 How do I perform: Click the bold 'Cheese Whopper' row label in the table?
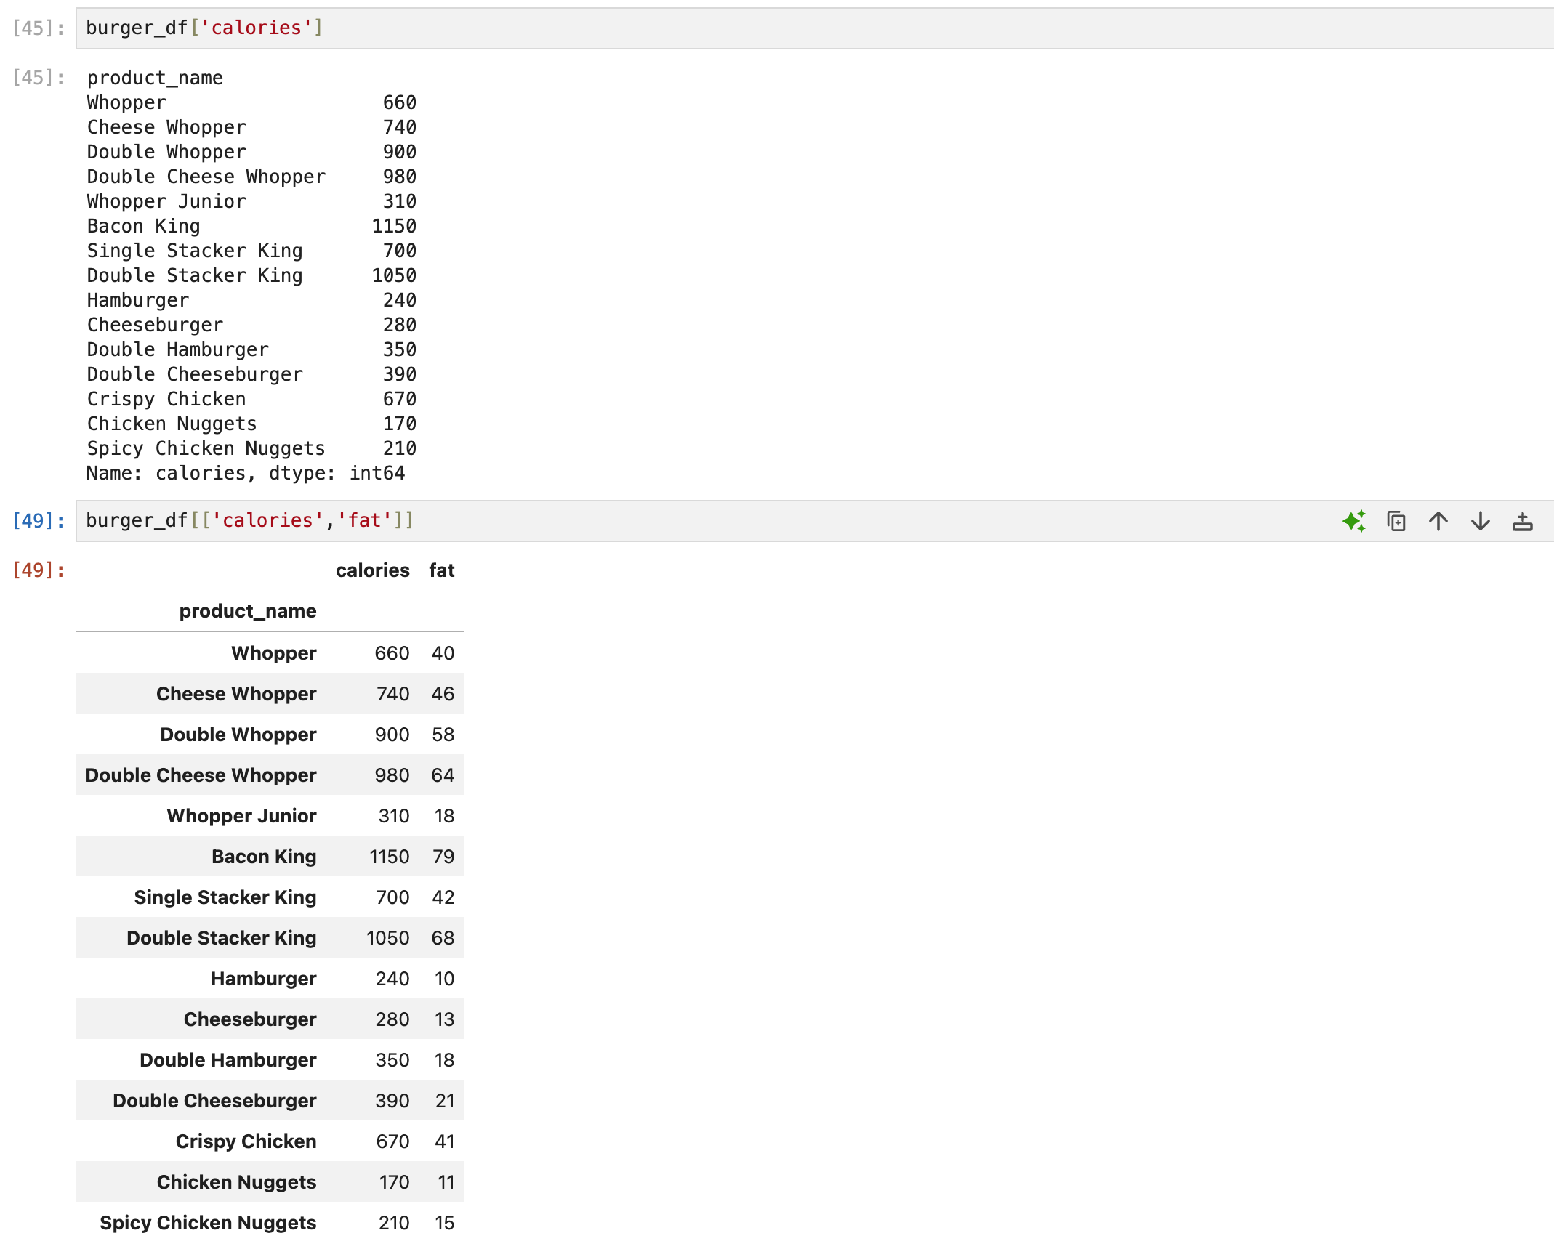click(x=236, y=694)
